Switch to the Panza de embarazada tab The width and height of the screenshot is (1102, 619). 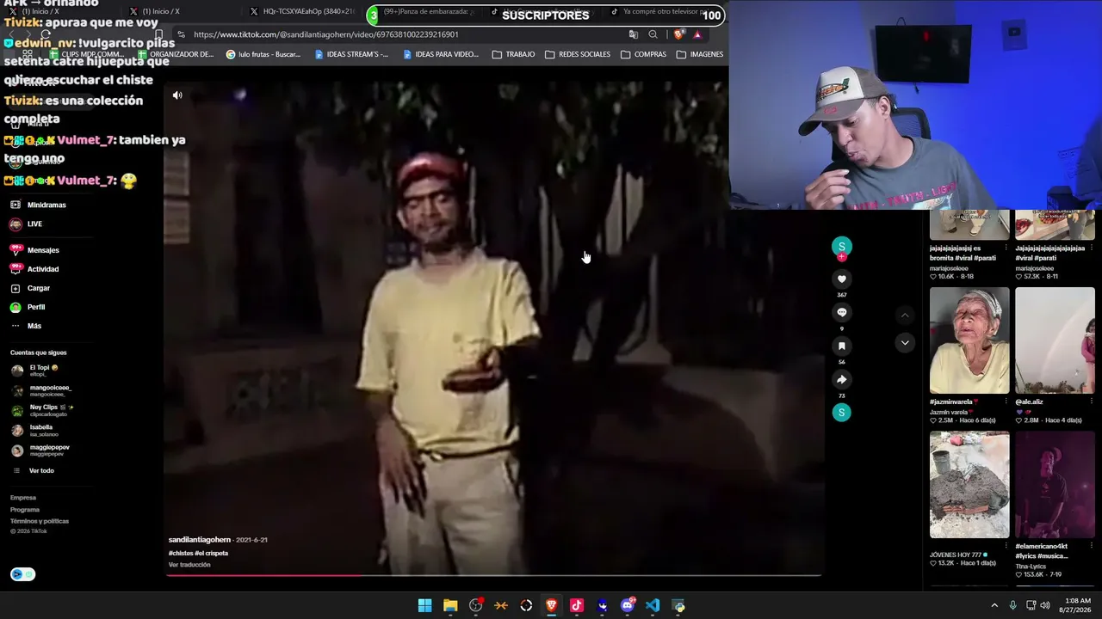click(x=430, y=12)
